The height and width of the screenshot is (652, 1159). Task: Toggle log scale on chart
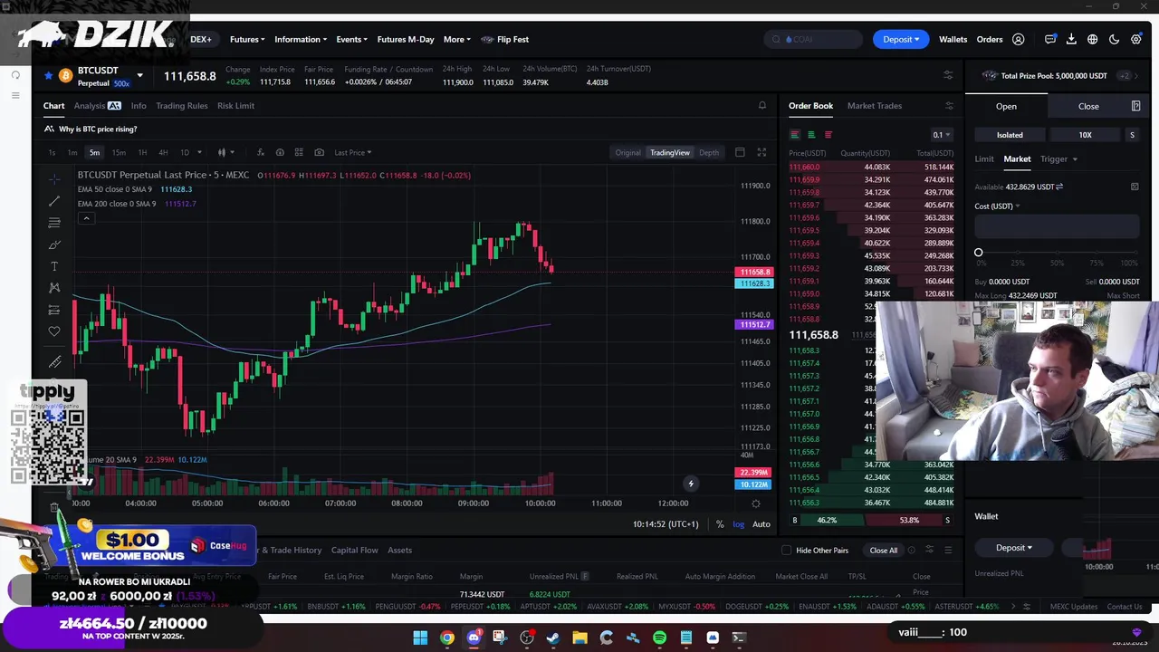tap(739, 524)
